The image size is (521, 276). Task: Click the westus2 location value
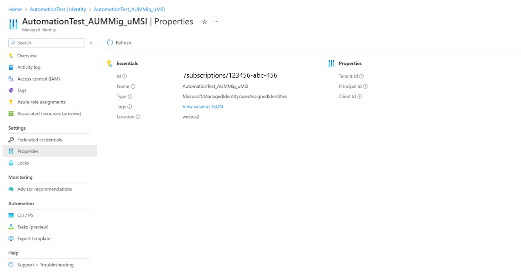pos(191,117)
